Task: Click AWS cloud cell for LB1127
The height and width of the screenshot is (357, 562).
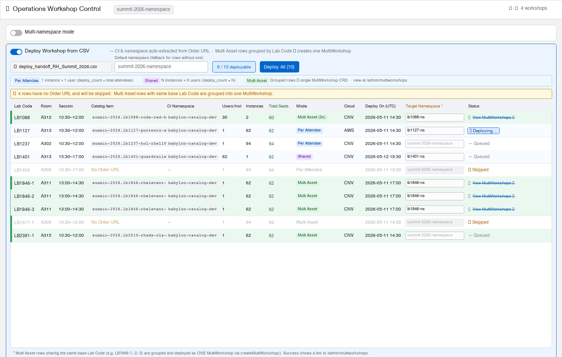Action: point(349,130)
